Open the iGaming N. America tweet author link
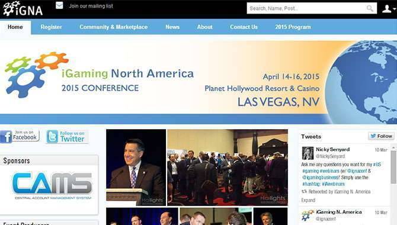The width and height of the screenshot is (397, 225). point(339,212)
